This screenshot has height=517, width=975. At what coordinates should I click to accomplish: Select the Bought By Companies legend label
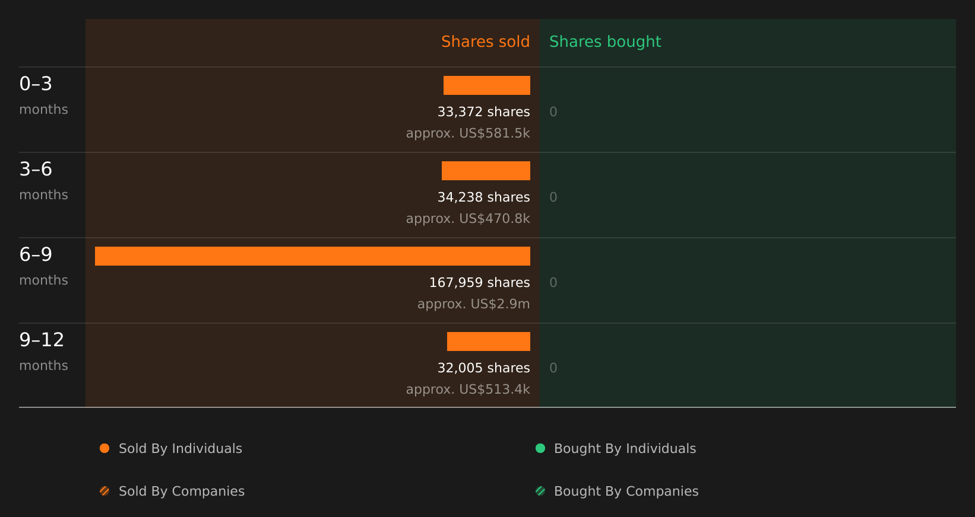click(x=626, y=492)
